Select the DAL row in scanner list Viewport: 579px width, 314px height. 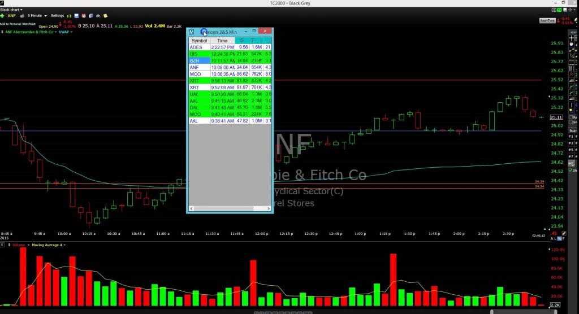pos(230,107)
